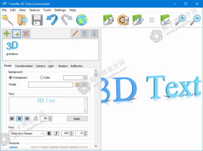The width and height of the screenshot is (203, 151).
Task: Select Transparent background option
Action: point(18,78)
